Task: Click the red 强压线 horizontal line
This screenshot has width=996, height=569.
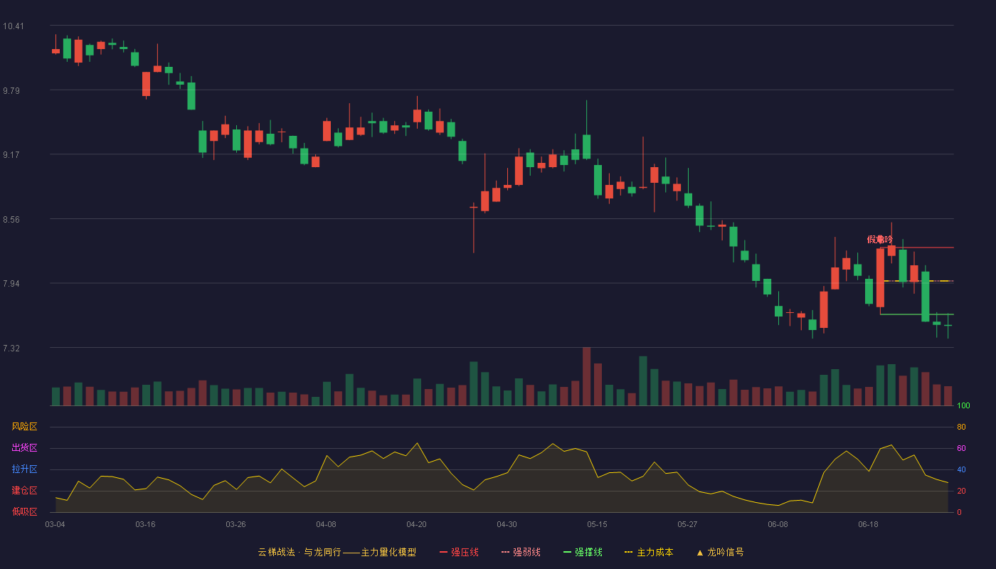Action: click(x=916, y=248)
